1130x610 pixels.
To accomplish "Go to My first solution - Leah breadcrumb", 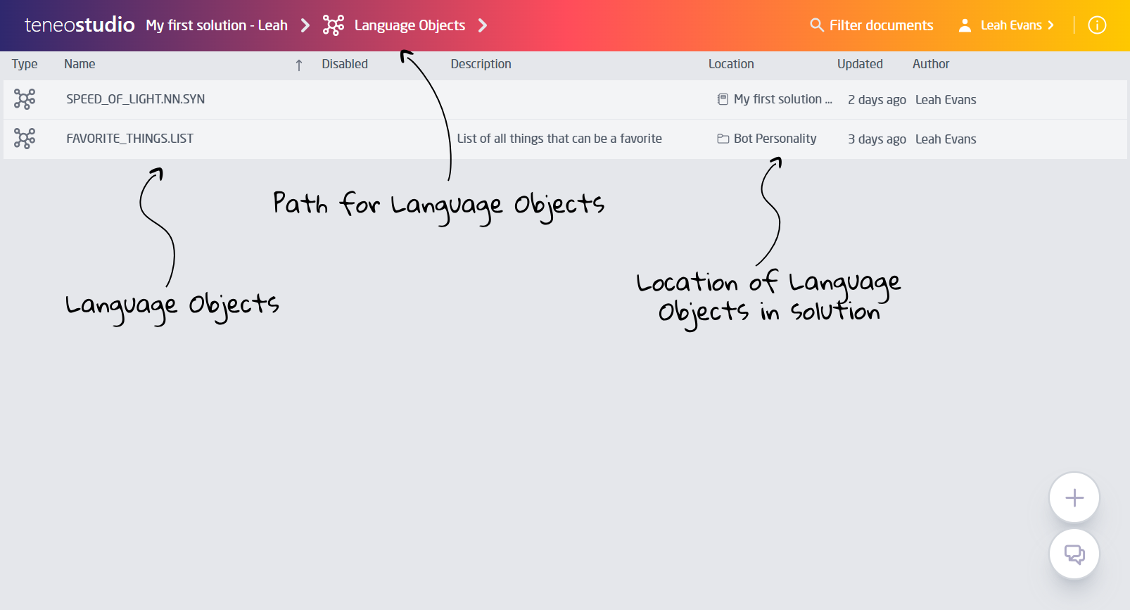I will click(217, 25).
